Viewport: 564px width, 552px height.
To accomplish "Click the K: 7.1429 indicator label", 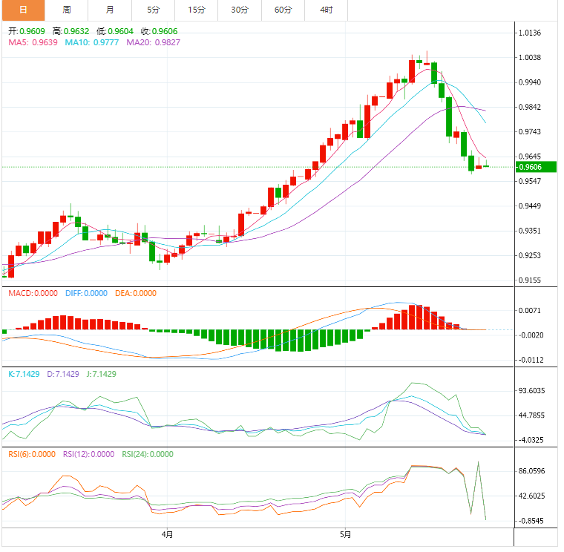I will 24,375.
